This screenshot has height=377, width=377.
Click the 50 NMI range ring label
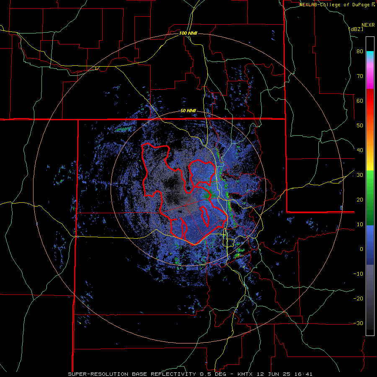click(x=188, y=111)
